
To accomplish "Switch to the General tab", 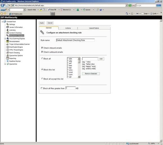I will 49,28.
